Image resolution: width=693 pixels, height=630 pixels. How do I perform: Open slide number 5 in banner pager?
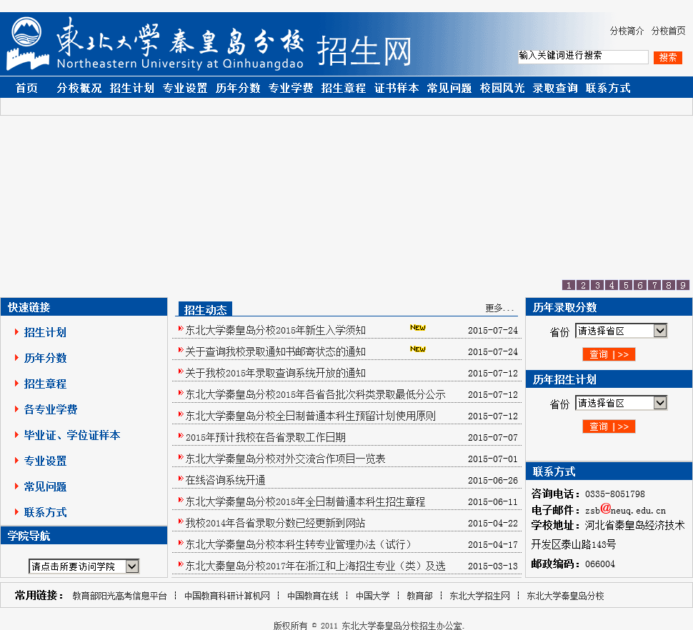point(625,285)
